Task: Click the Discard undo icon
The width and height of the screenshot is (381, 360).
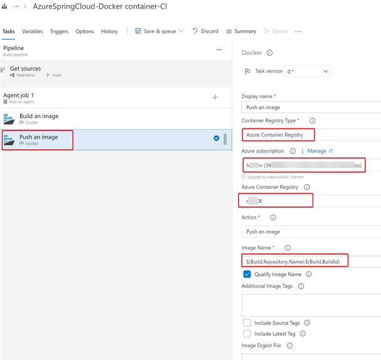Action: [195, 31]
